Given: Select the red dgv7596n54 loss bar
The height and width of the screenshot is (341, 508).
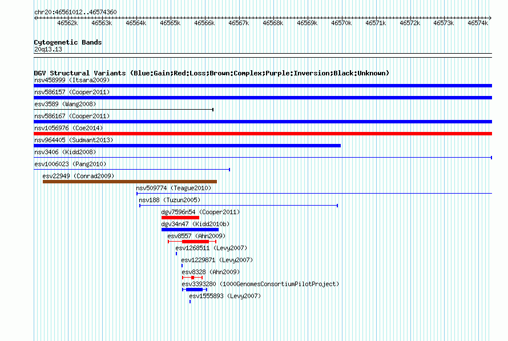Looking at the screenshot, I should 180,218.
